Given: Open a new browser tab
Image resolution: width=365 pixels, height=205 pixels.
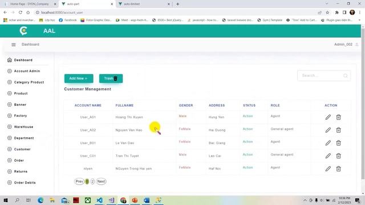Looking at the screenshot, I should coord(177,4).
